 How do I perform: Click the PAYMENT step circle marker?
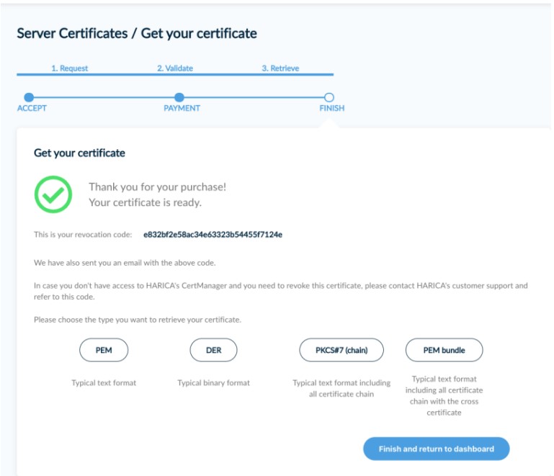pos(179,97)
